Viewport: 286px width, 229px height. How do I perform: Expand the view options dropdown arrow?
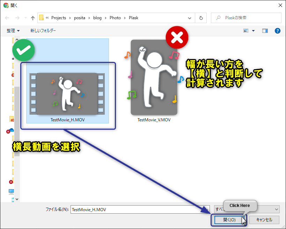pos(253,31)
